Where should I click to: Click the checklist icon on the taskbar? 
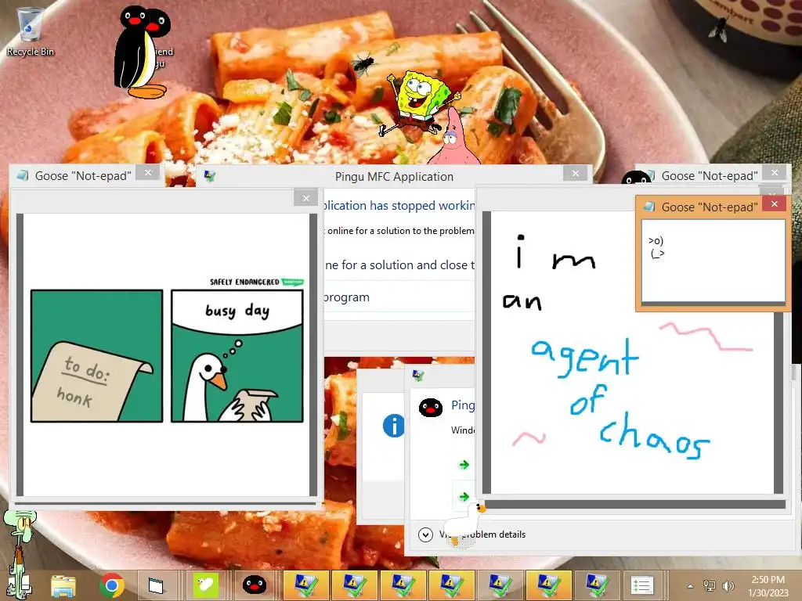click(x=642, y=585)
